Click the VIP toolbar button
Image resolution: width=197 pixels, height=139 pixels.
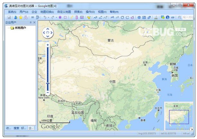click(x=173, y=17)
